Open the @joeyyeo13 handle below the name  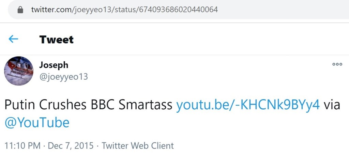(64, 77)
